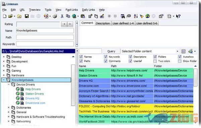This screenshot has width=201, height=128.
Task: Disable the Autoshow checkbox
Action: point(180,57)
